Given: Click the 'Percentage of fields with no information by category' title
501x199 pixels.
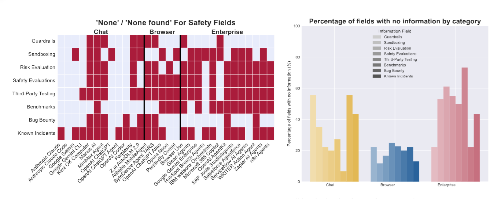Looking at the screenshot, I should click(395, 21).
